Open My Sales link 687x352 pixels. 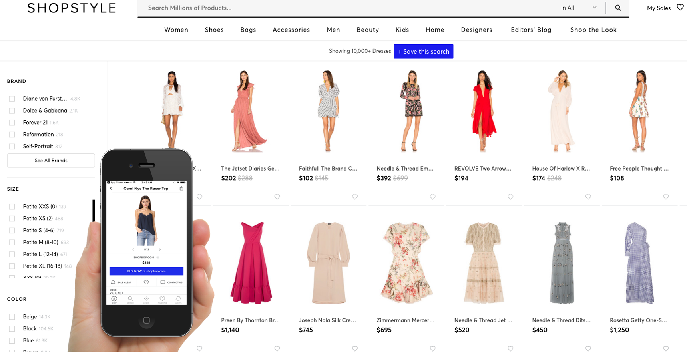[659, 8]
